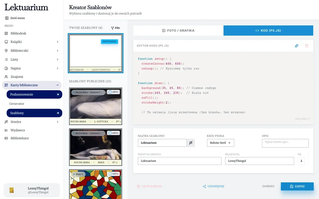Click the Bibliotekarz ID card icon
Viewport: 319px width, 199px height.
(x=6, y=138)
